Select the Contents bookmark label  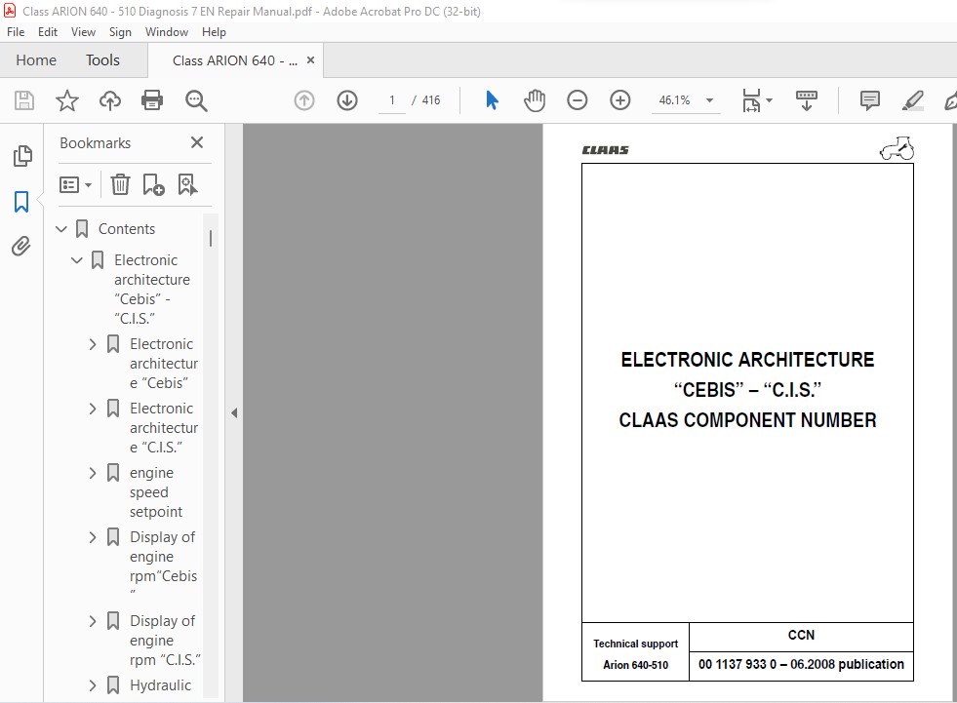[127, 229]
